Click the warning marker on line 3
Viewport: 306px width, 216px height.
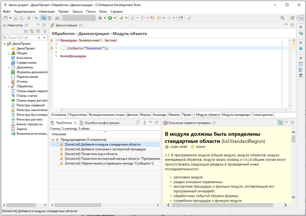pos(52,48)
